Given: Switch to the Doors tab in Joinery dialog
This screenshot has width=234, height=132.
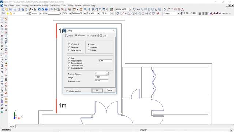Looking at the screenshot, I should [69, 36].
